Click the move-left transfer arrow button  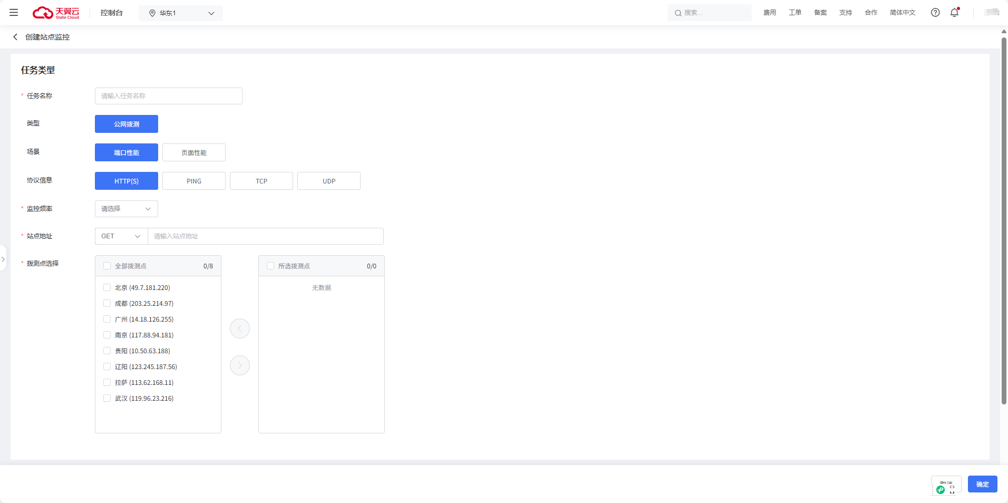pyautogui.click(x=240, y=328)
